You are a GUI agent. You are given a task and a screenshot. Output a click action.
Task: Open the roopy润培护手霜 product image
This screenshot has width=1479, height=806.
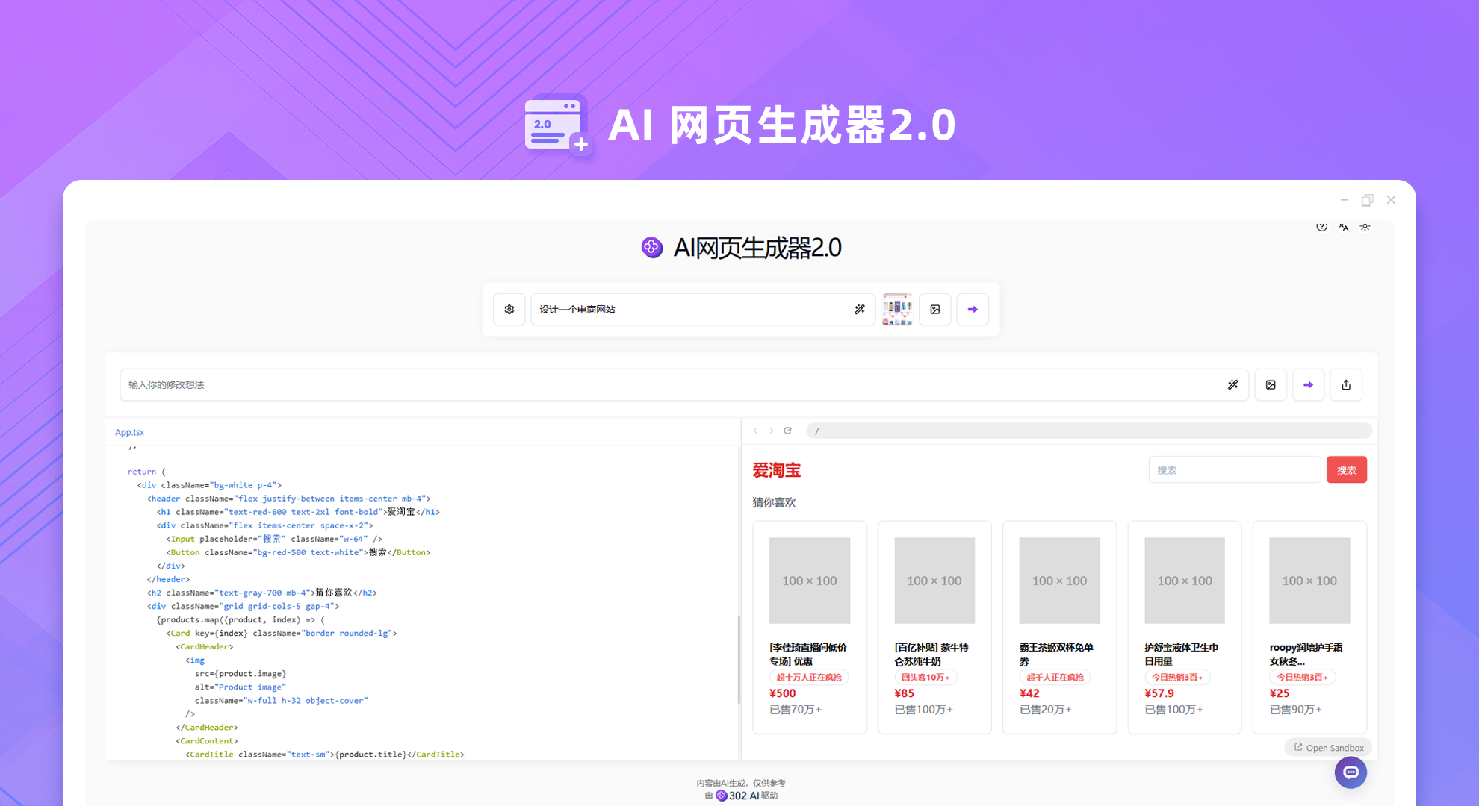tap(1309, 581)
